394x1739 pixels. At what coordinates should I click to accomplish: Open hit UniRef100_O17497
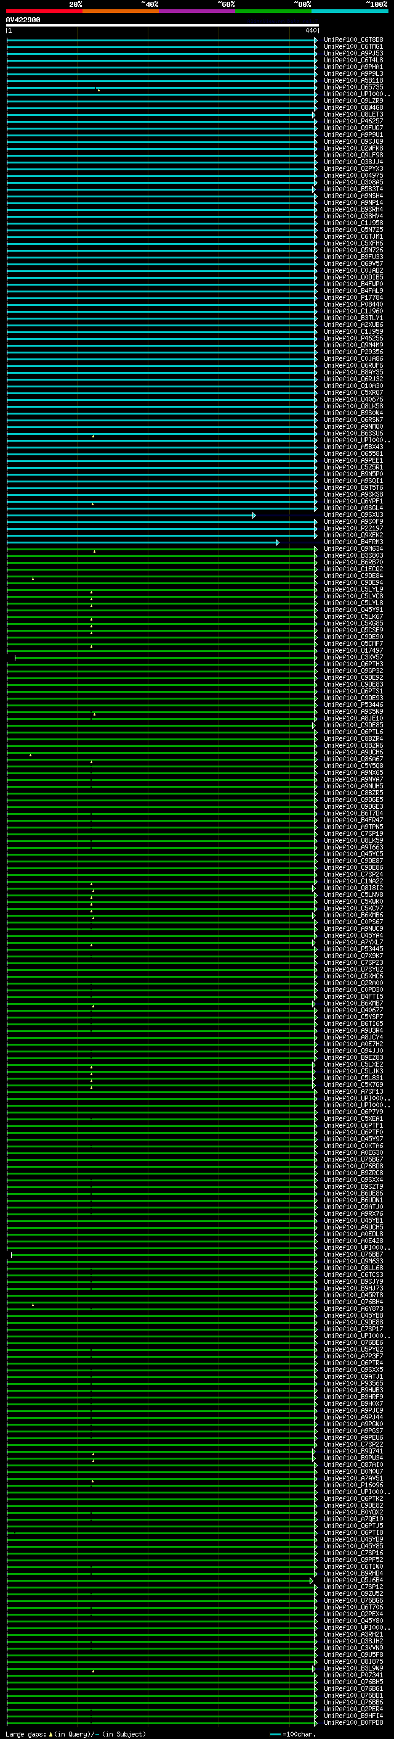coord(353,651)
